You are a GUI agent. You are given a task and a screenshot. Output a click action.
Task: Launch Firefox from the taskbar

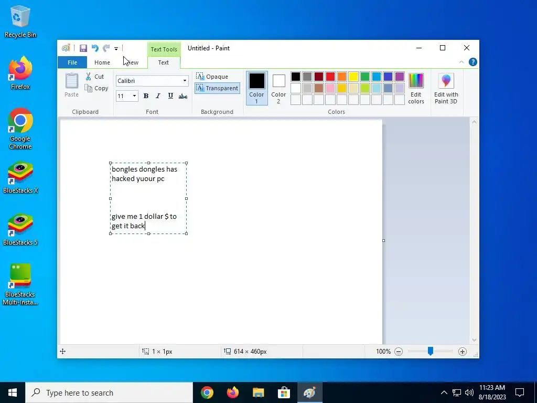point(232,393)
